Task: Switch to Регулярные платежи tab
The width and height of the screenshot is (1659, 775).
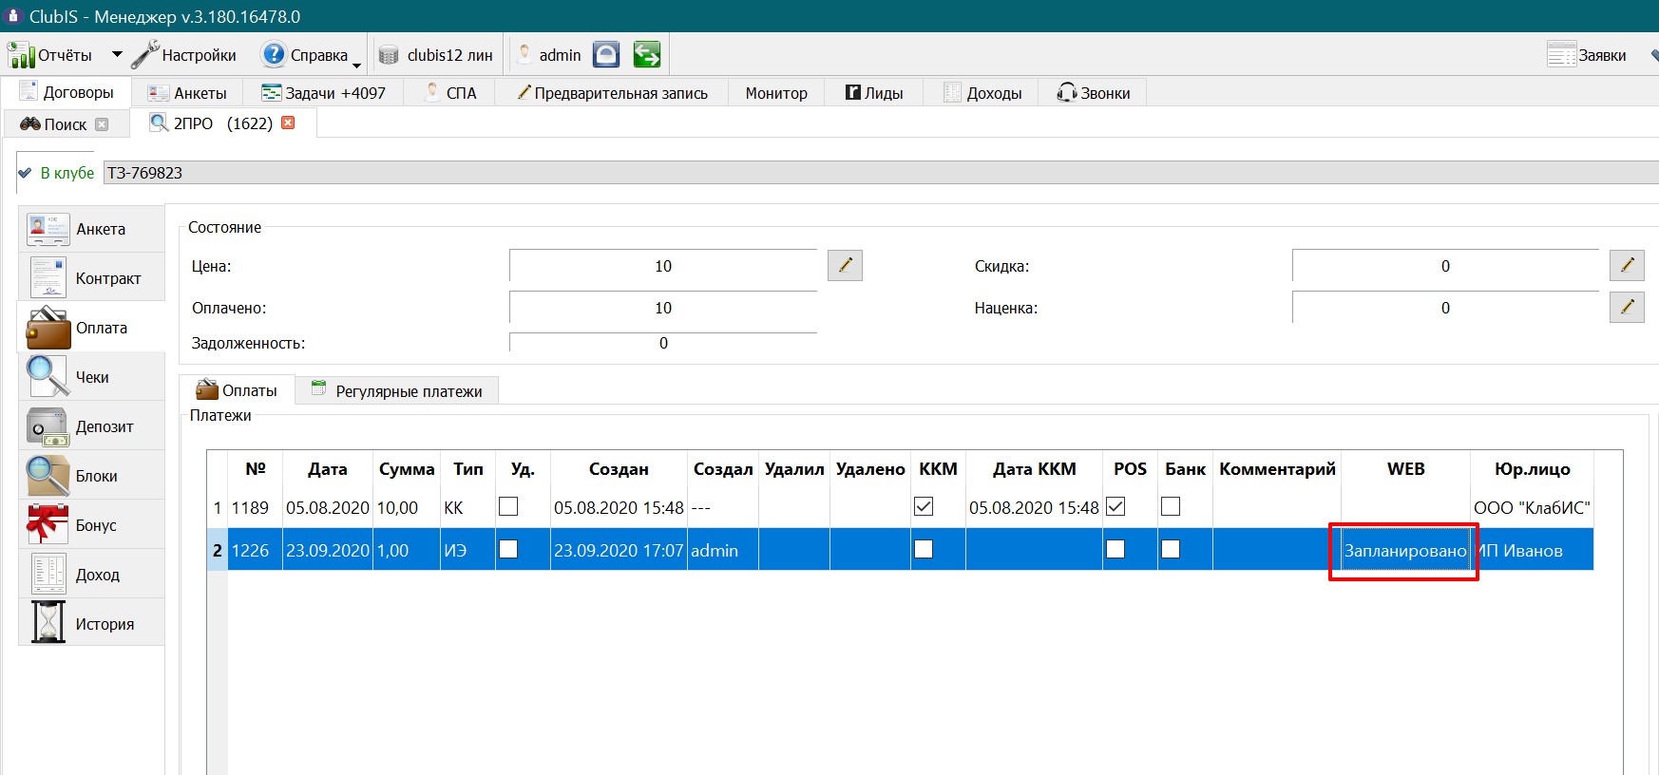Action: coord(397,390)
